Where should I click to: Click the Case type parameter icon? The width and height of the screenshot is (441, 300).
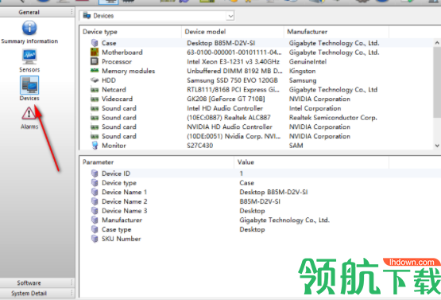[x=95, y=229]
